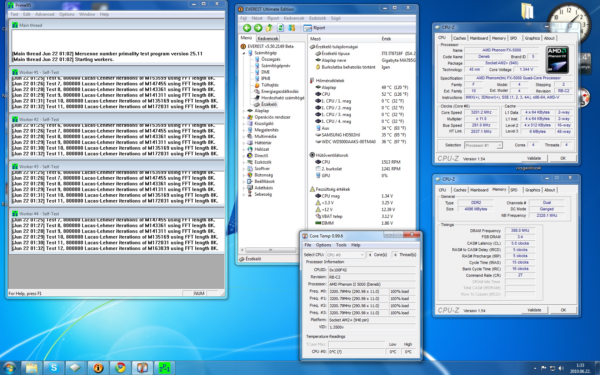Expand the Megjelenítés tree node
Viewport: 600px width, 375px height.
coord(244,130)
